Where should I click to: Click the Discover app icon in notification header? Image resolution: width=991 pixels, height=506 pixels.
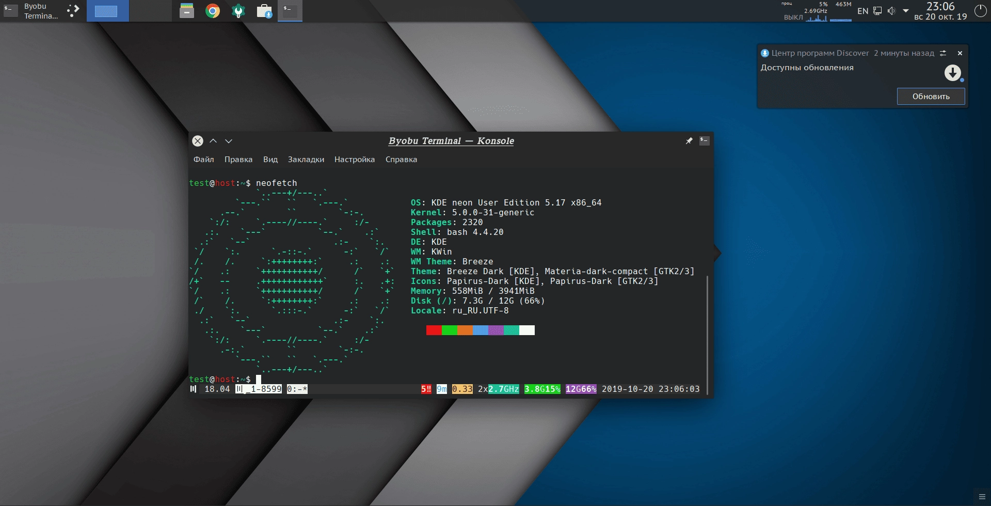pos(764,53)
